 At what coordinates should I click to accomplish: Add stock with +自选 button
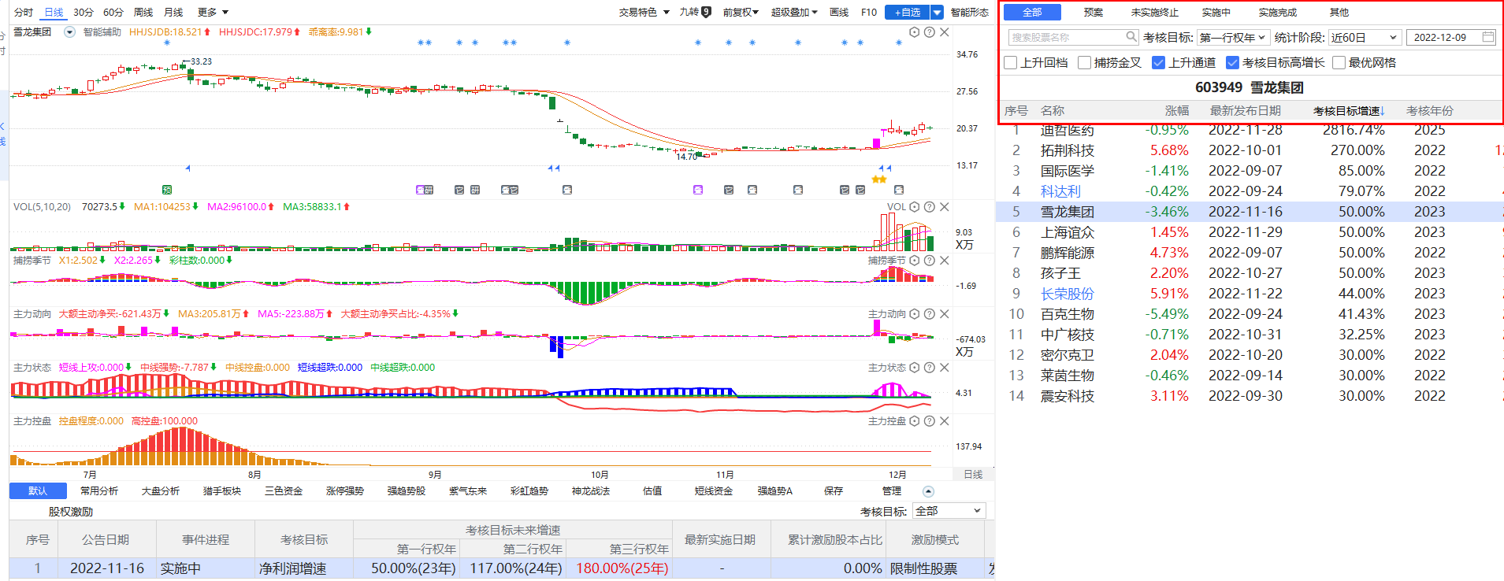pos(908,12)
